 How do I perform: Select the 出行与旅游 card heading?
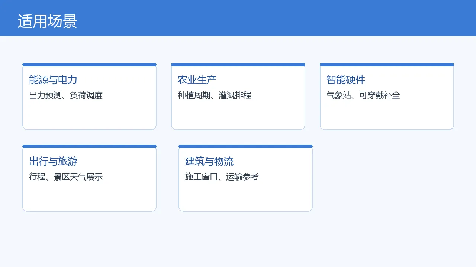pos(53,161)
